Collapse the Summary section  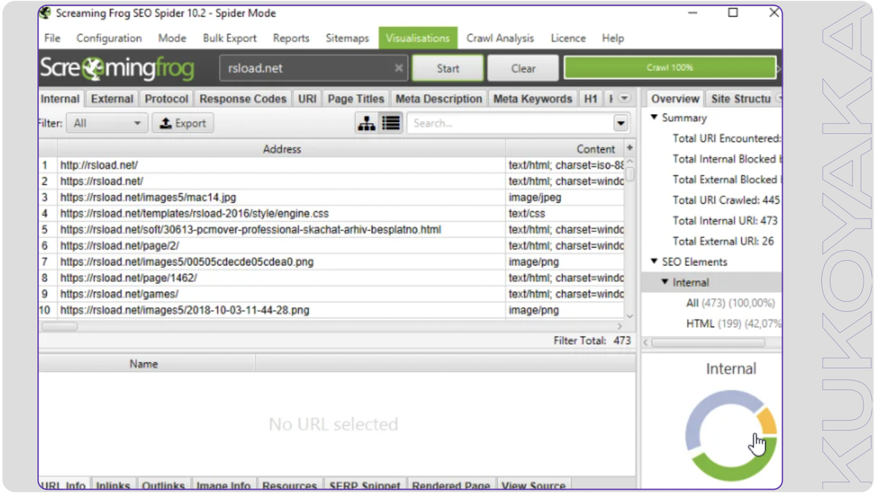pyautogui.click(x=654, y=118)
